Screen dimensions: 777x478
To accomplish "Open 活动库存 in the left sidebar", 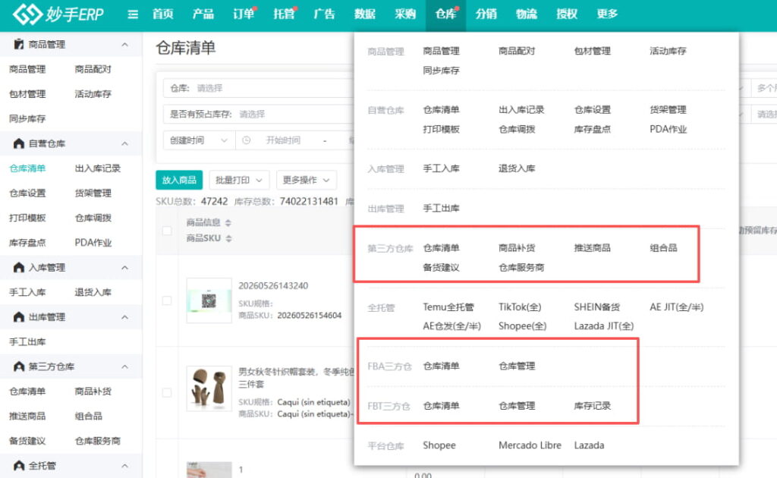I will [x=93, y=94].
